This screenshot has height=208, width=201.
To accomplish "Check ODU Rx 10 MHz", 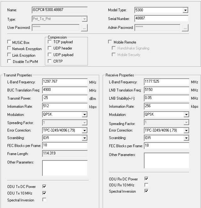I will pos(146,185).
